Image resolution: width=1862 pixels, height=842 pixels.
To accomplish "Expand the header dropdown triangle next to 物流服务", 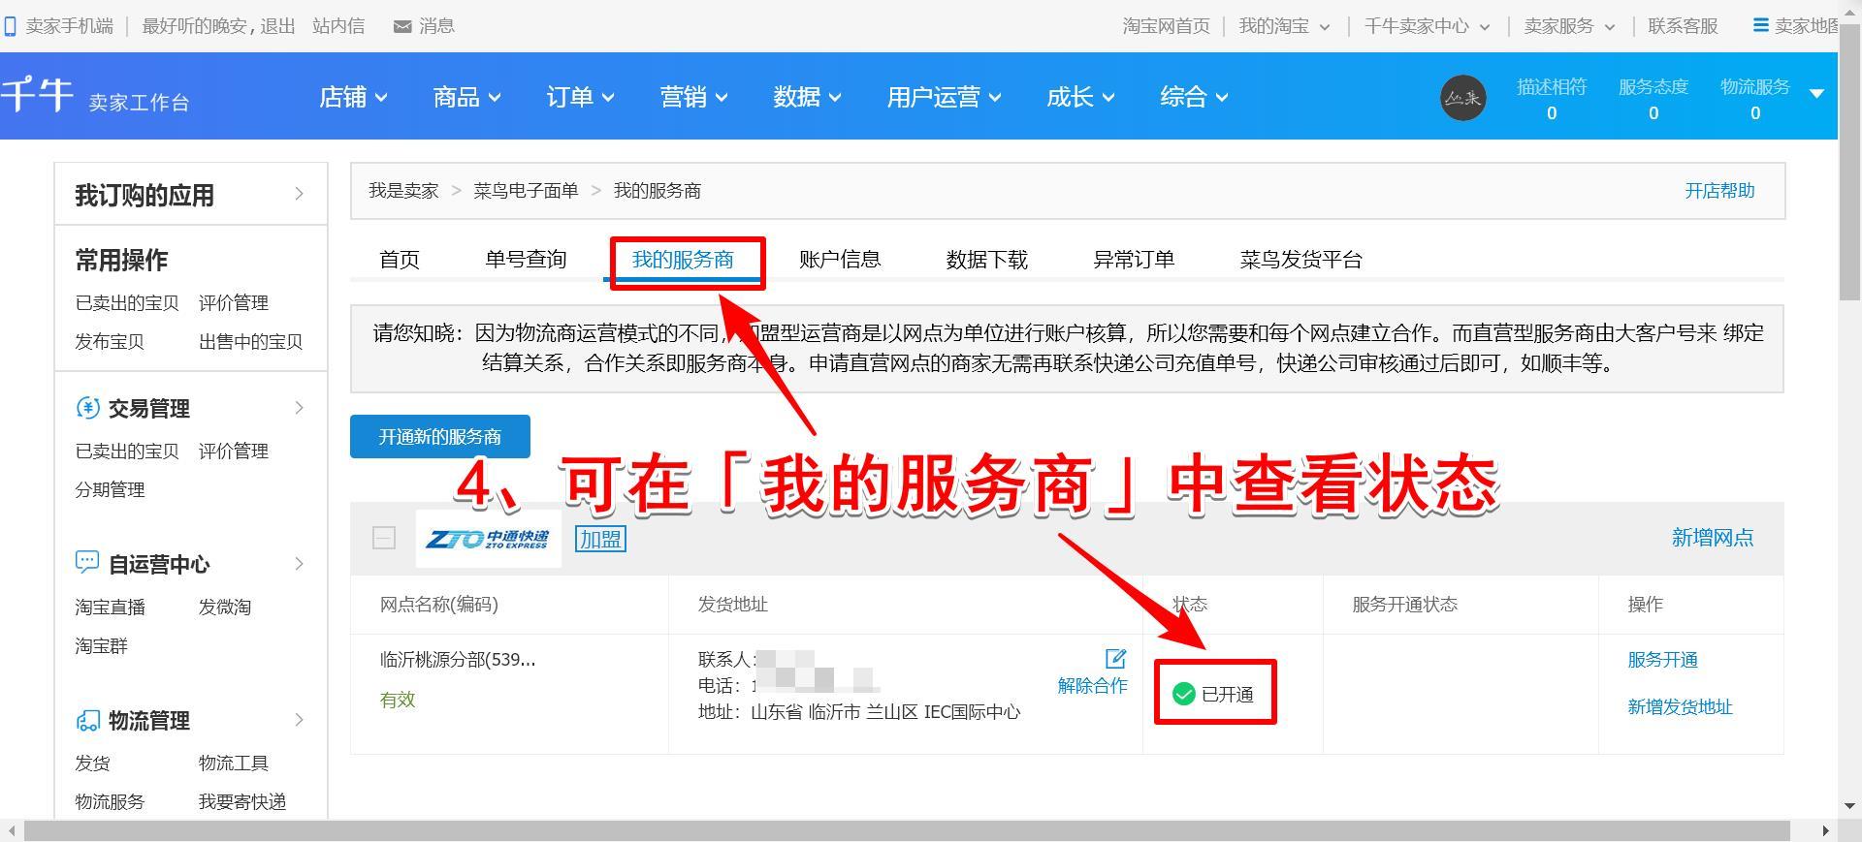I will 1817,93.
